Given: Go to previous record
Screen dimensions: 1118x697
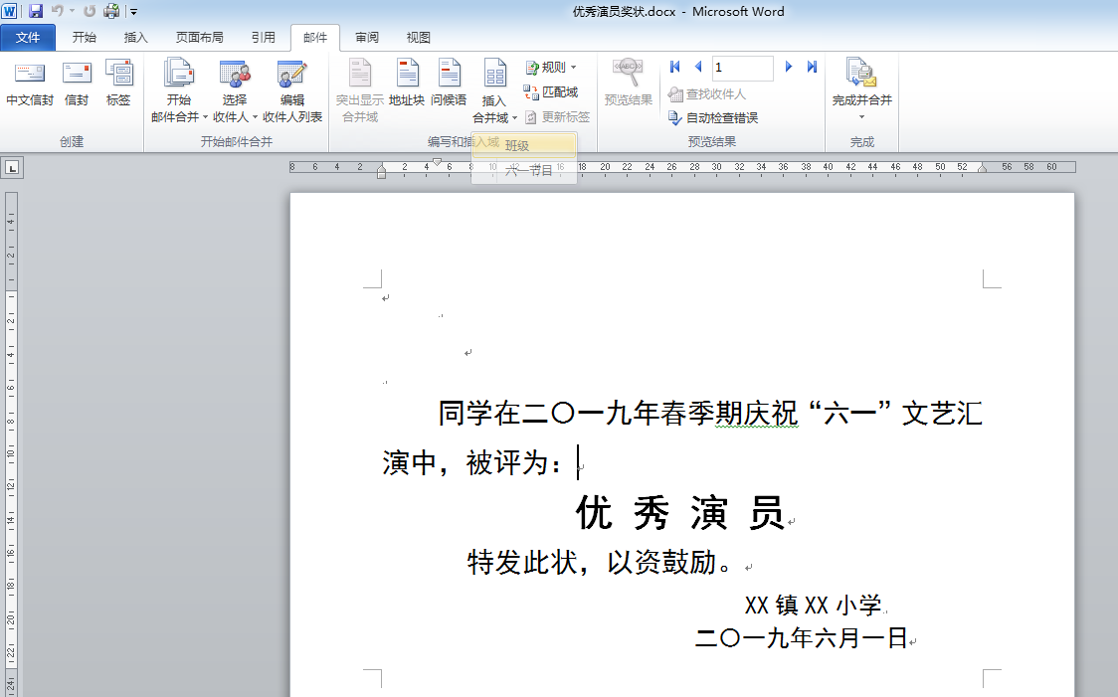Looking at the screenshot, I should tap(698, 67).
